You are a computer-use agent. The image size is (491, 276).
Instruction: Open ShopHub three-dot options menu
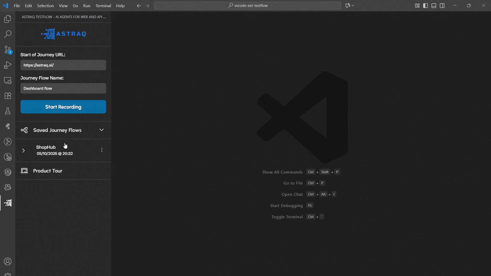click(102, 150)
